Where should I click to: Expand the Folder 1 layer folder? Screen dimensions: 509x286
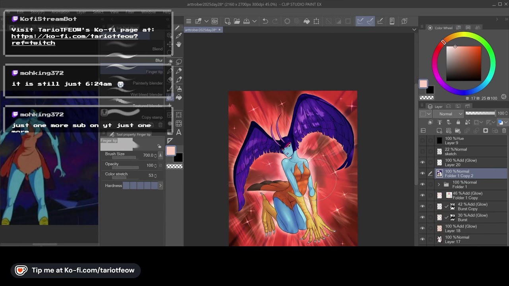[439, 185]
